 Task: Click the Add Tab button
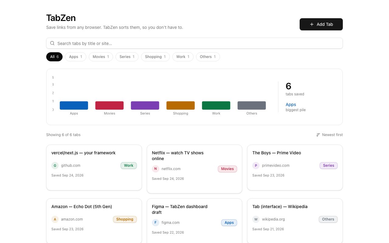click(321, 24)
